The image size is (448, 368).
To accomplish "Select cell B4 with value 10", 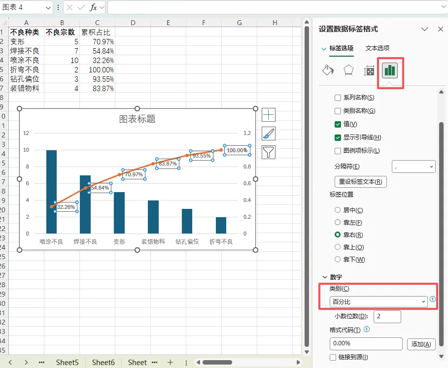I will (62, 60).
